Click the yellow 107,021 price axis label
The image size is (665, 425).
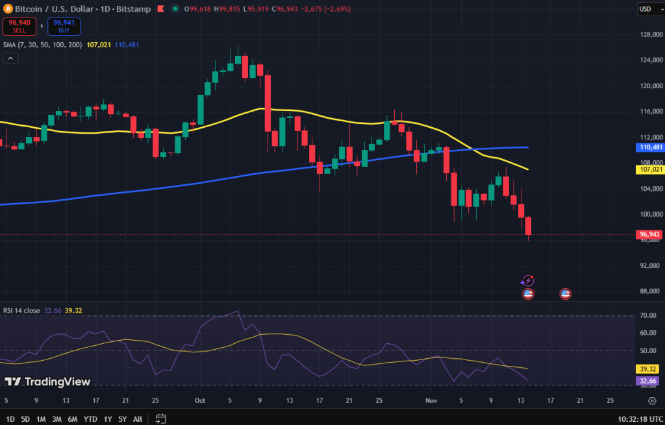coord(649,169)
